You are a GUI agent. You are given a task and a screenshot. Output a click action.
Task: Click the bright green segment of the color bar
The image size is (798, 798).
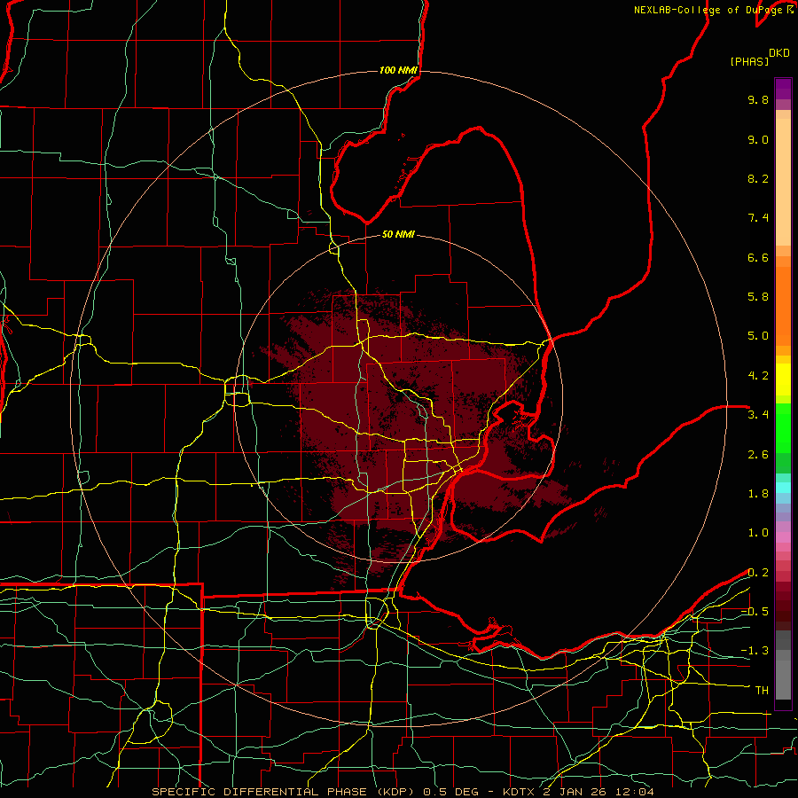tap(783, 427)
